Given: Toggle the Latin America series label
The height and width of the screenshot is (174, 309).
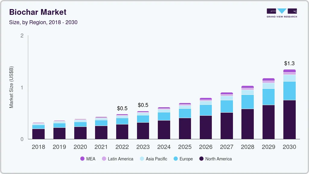Looking at the screenshot, I should (x=120, y=159).
